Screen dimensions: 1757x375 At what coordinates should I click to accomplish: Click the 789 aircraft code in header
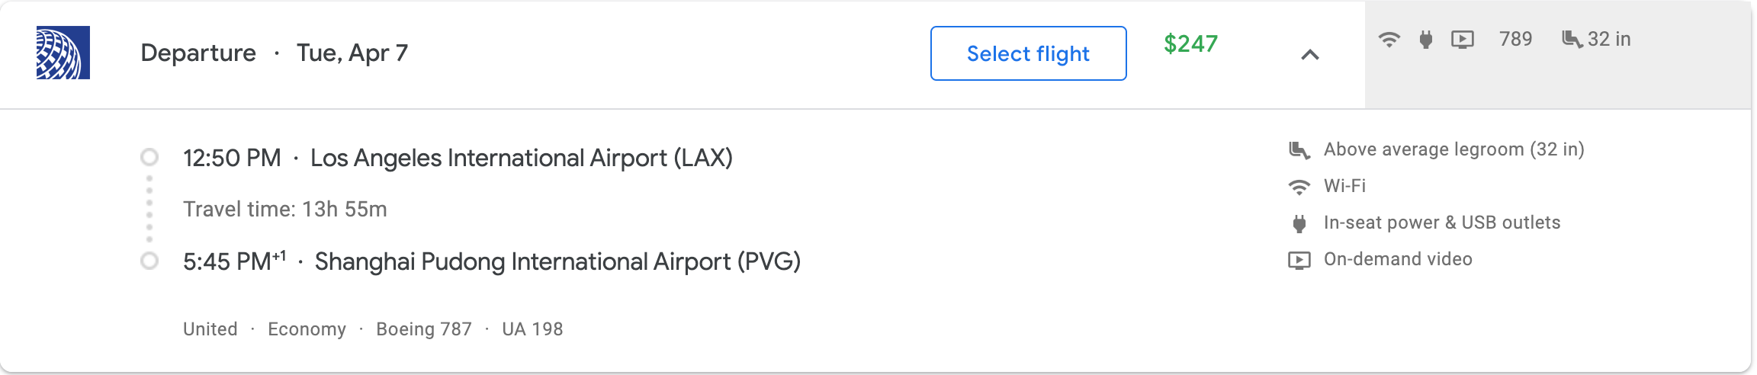click(1515, 39)
